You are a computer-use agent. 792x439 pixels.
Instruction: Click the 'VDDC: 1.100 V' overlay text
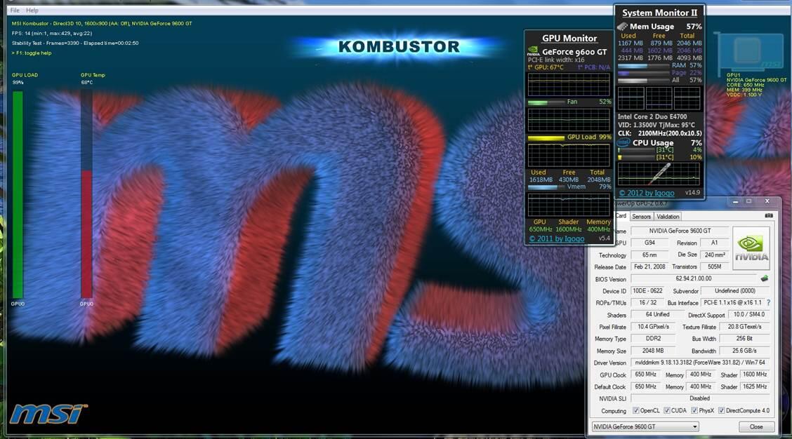(744, 95)
